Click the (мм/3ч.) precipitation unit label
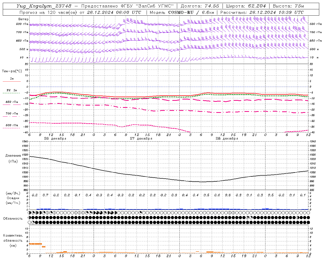The height and width of the screenshot is (258, 323). [x=13, y=193]
